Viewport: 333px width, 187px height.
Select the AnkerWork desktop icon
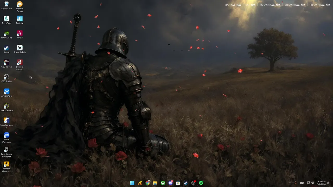(7, 93)
